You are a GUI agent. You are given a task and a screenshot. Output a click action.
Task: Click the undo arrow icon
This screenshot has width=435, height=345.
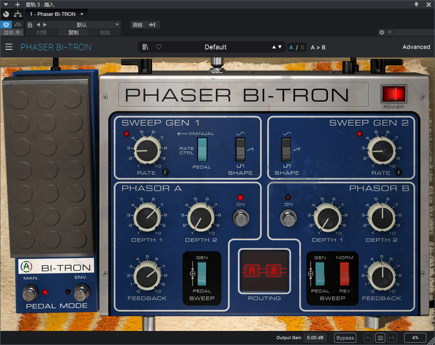369,338
